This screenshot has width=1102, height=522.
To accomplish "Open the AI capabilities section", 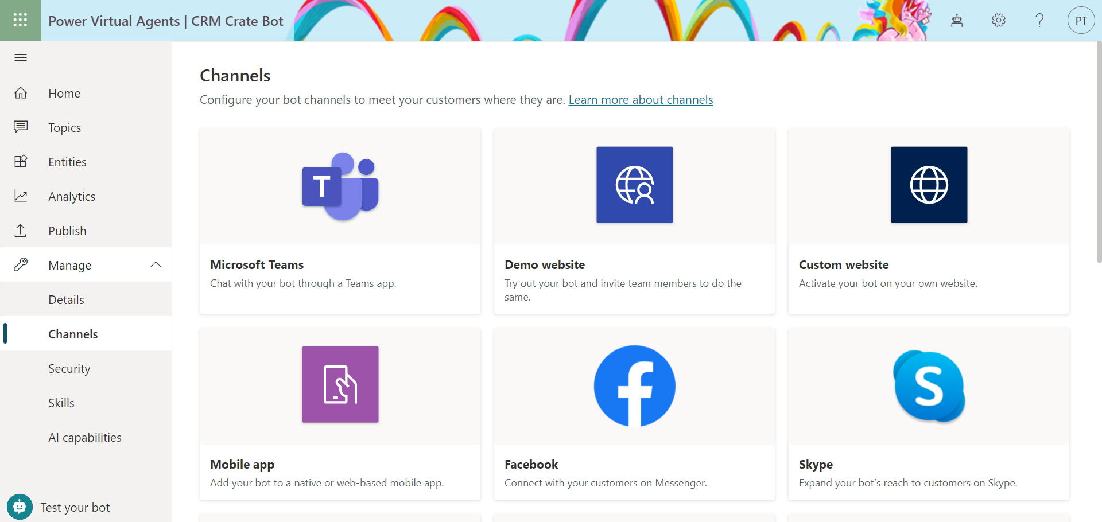I will [x=85, y=437].
